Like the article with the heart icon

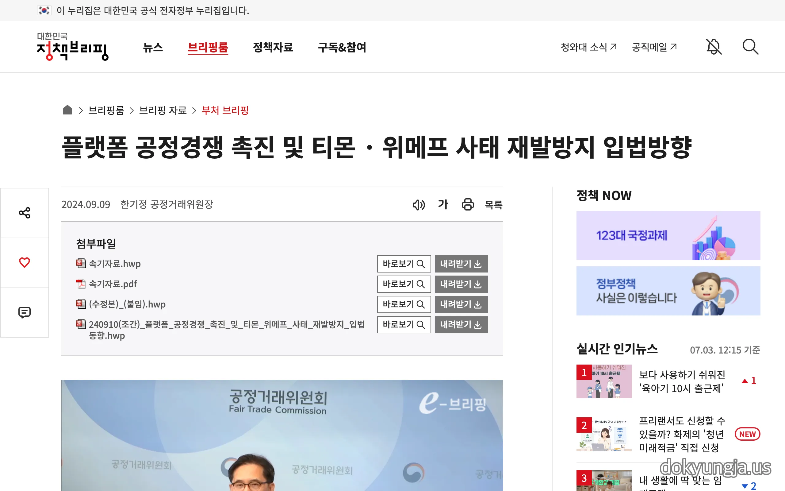(24, 262)
